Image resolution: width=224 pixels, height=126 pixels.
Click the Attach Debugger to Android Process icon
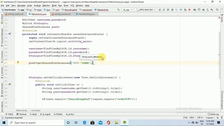(x=185, y=10)
